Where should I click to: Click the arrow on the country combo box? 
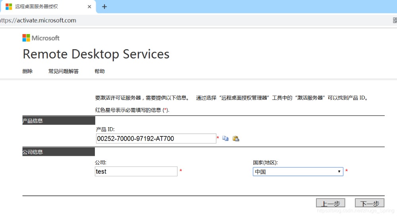339,172
